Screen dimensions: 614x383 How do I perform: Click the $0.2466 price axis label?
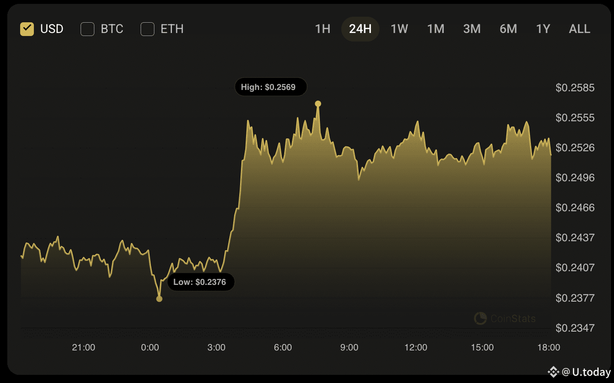click(575, 208)
